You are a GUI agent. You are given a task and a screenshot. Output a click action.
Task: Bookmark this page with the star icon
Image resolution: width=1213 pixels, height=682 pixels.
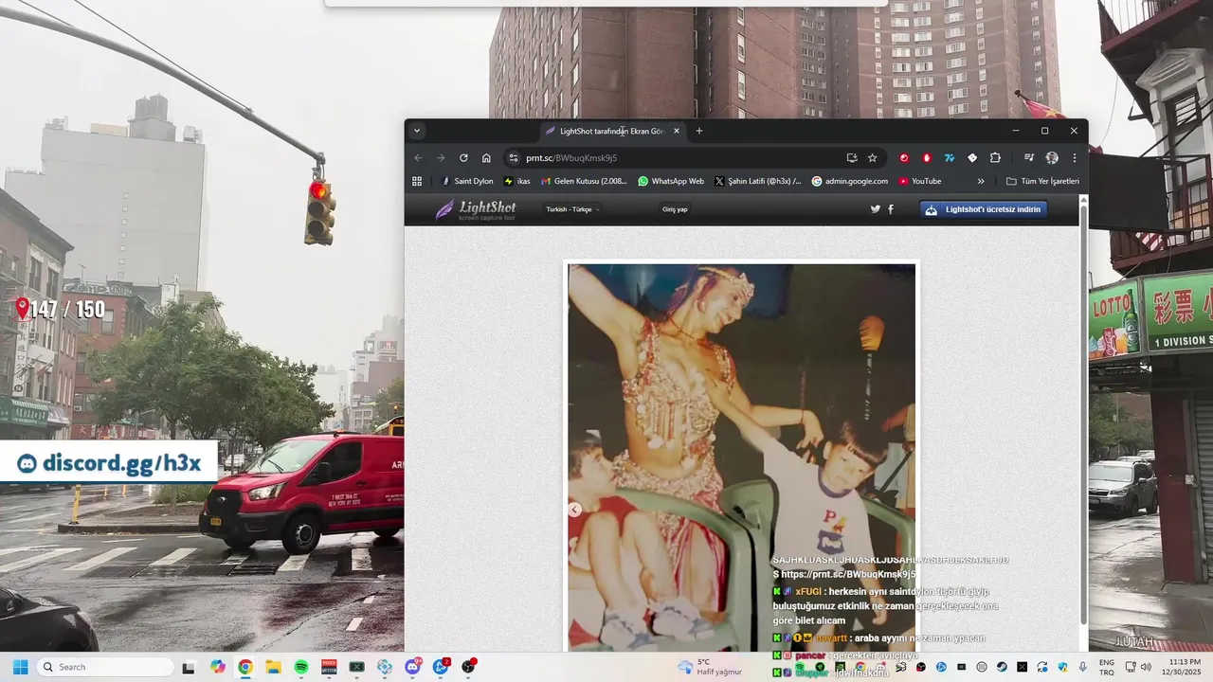coord(873,158)
